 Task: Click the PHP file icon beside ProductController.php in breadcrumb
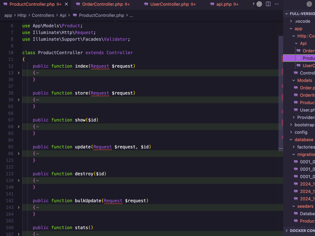click(x=75, y=15)
